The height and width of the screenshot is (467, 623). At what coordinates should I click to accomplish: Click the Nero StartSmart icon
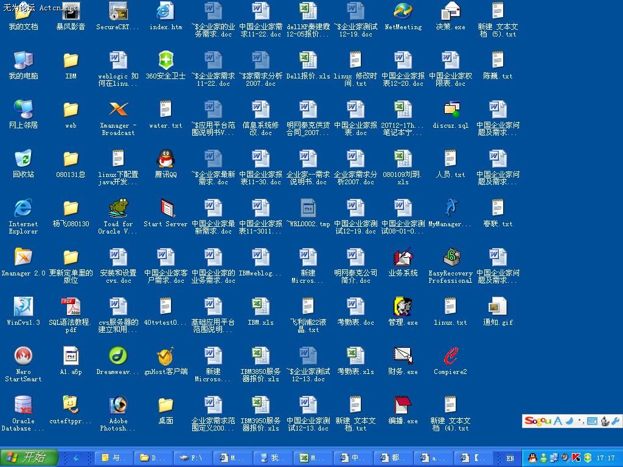[x=23, y=356]
